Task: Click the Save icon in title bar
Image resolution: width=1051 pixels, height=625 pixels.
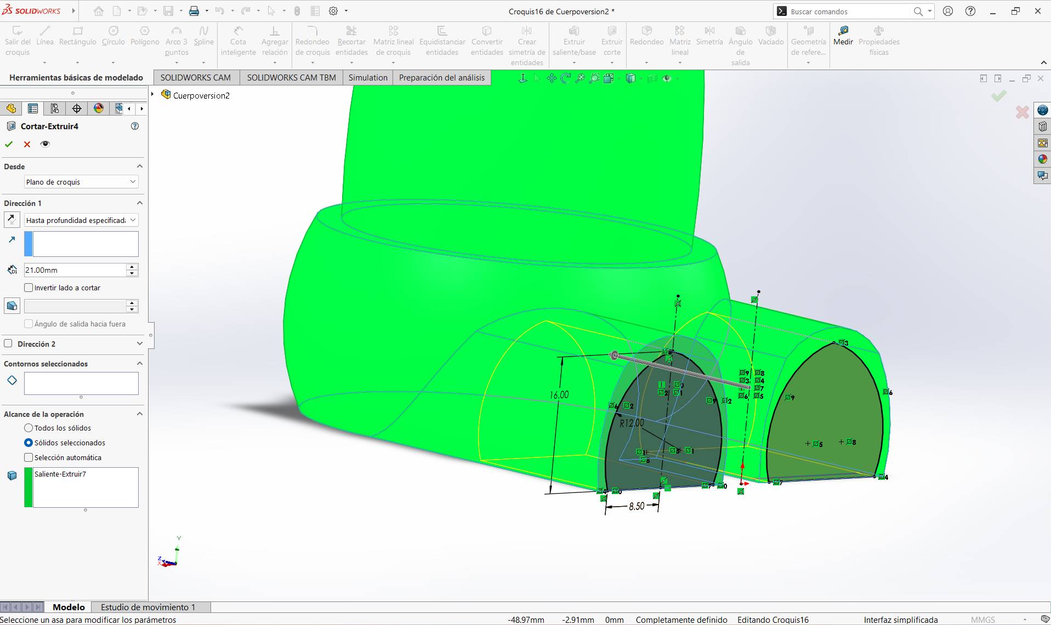Action: [168, 11]
